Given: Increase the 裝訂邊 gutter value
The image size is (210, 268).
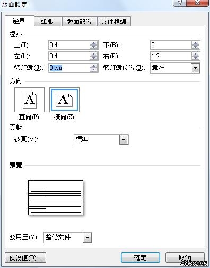Looking at the screenshot, I should pos(94,66).
